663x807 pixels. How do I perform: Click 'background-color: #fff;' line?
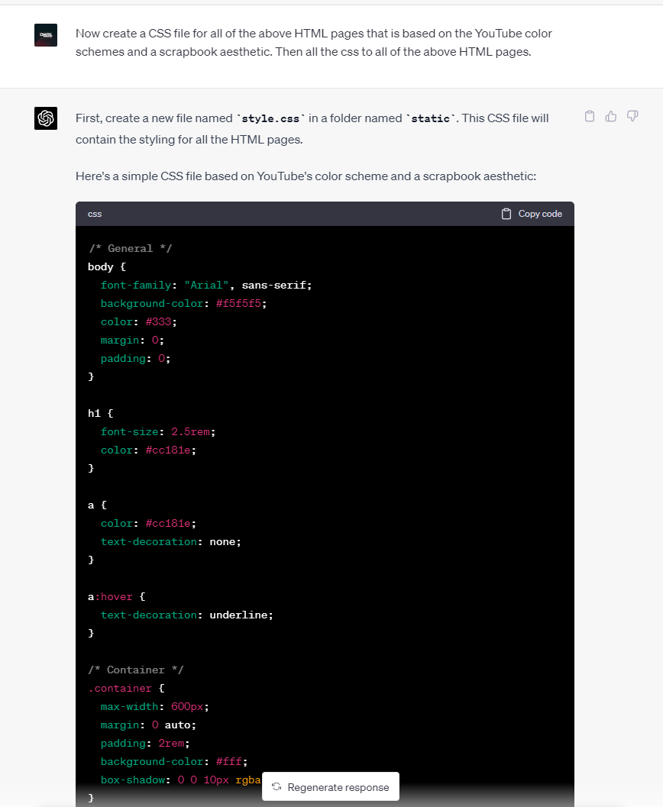pos(174,761)
